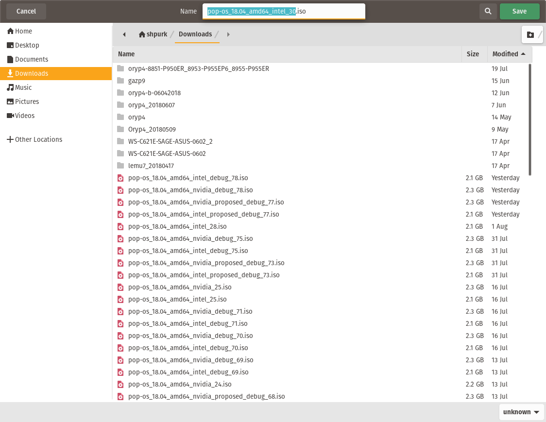
Task: Open the unknown file type dropdown
Action: click(x=521, y=412)
